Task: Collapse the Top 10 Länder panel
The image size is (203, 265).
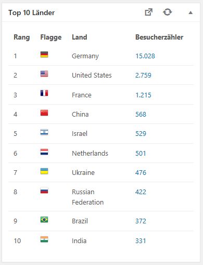Action: coord(191,12)
